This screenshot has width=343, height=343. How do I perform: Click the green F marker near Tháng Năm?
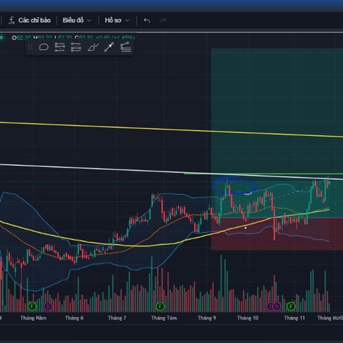[32, 306]
